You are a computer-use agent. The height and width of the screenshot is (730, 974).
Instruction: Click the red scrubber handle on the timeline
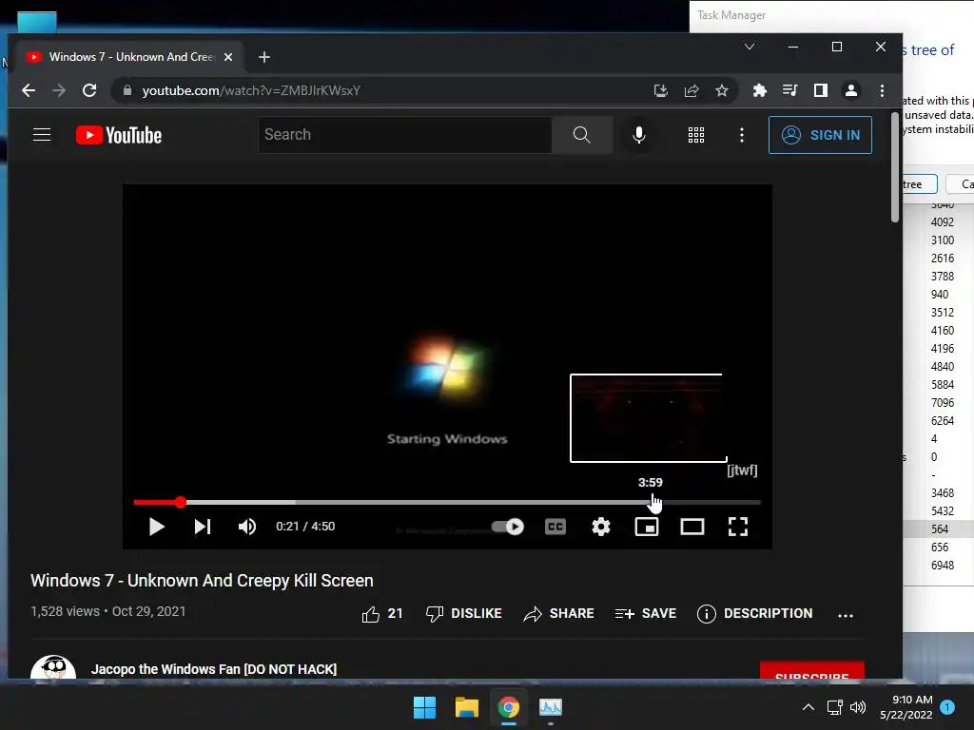click(180, 502)
